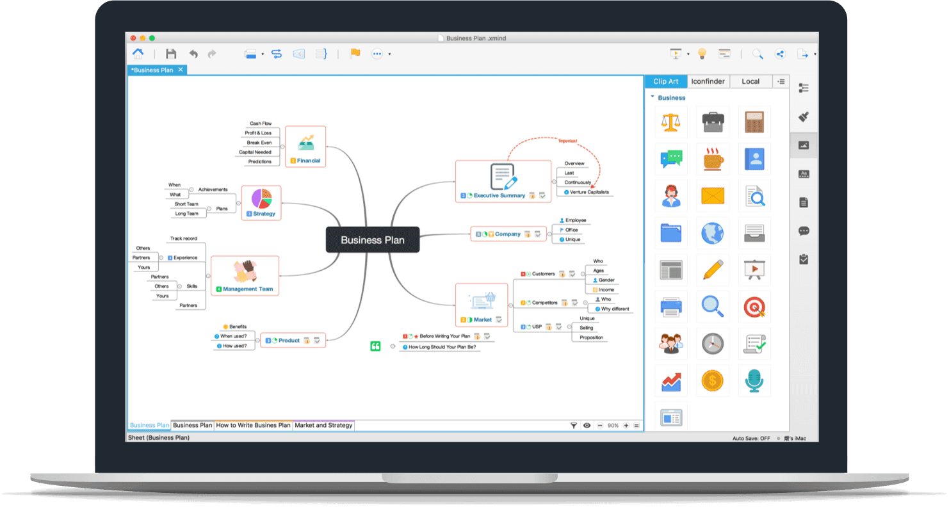949x507 pixels.
Task: Select the orange envelope clip art
Action: pyautogui.click(x=713, y=195)
